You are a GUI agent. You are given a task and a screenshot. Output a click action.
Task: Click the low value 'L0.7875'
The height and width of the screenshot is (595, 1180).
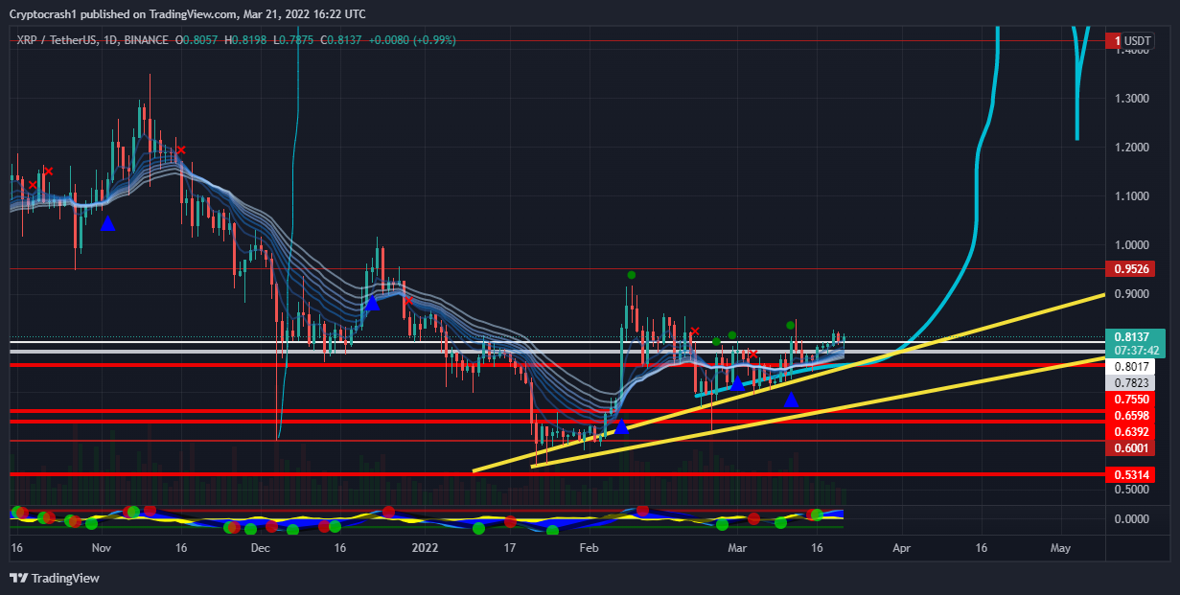[x=292, y=40]
